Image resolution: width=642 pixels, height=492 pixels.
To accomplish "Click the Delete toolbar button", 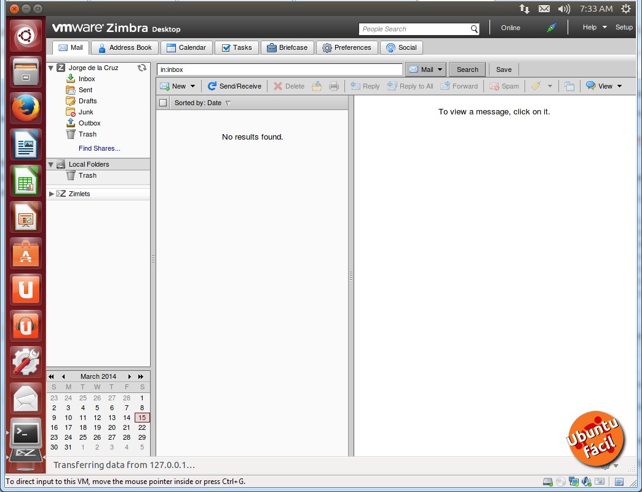I will click(x=289, y=86).
